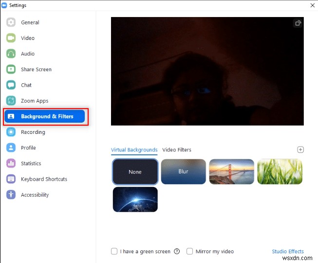This screenshot has height=263, width=318.
Task: Choose the Earth from space background
Action: [x=135, y=199]
